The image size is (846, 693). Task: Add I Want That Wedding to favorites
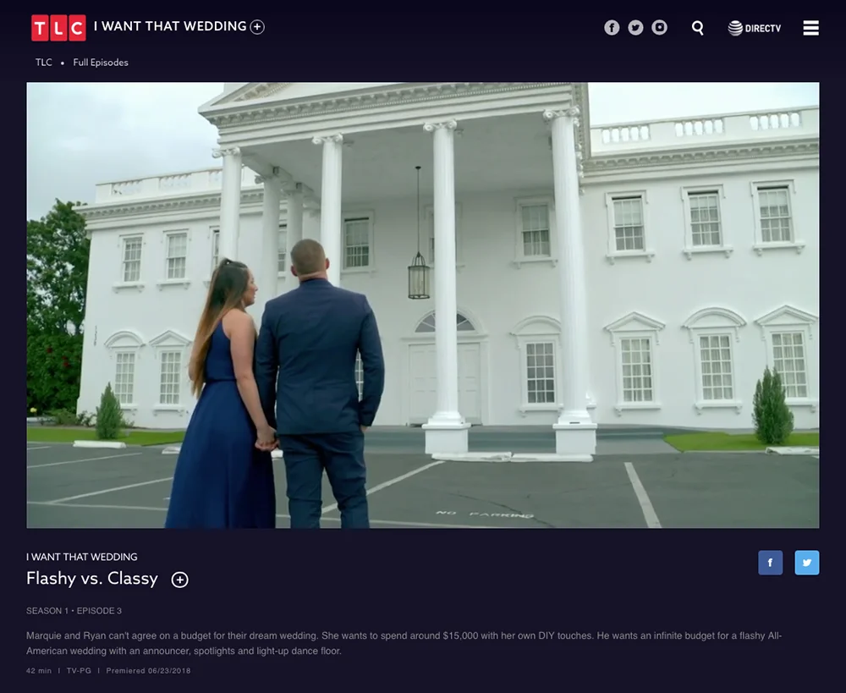pyautogui.click(x=257, y=27)
